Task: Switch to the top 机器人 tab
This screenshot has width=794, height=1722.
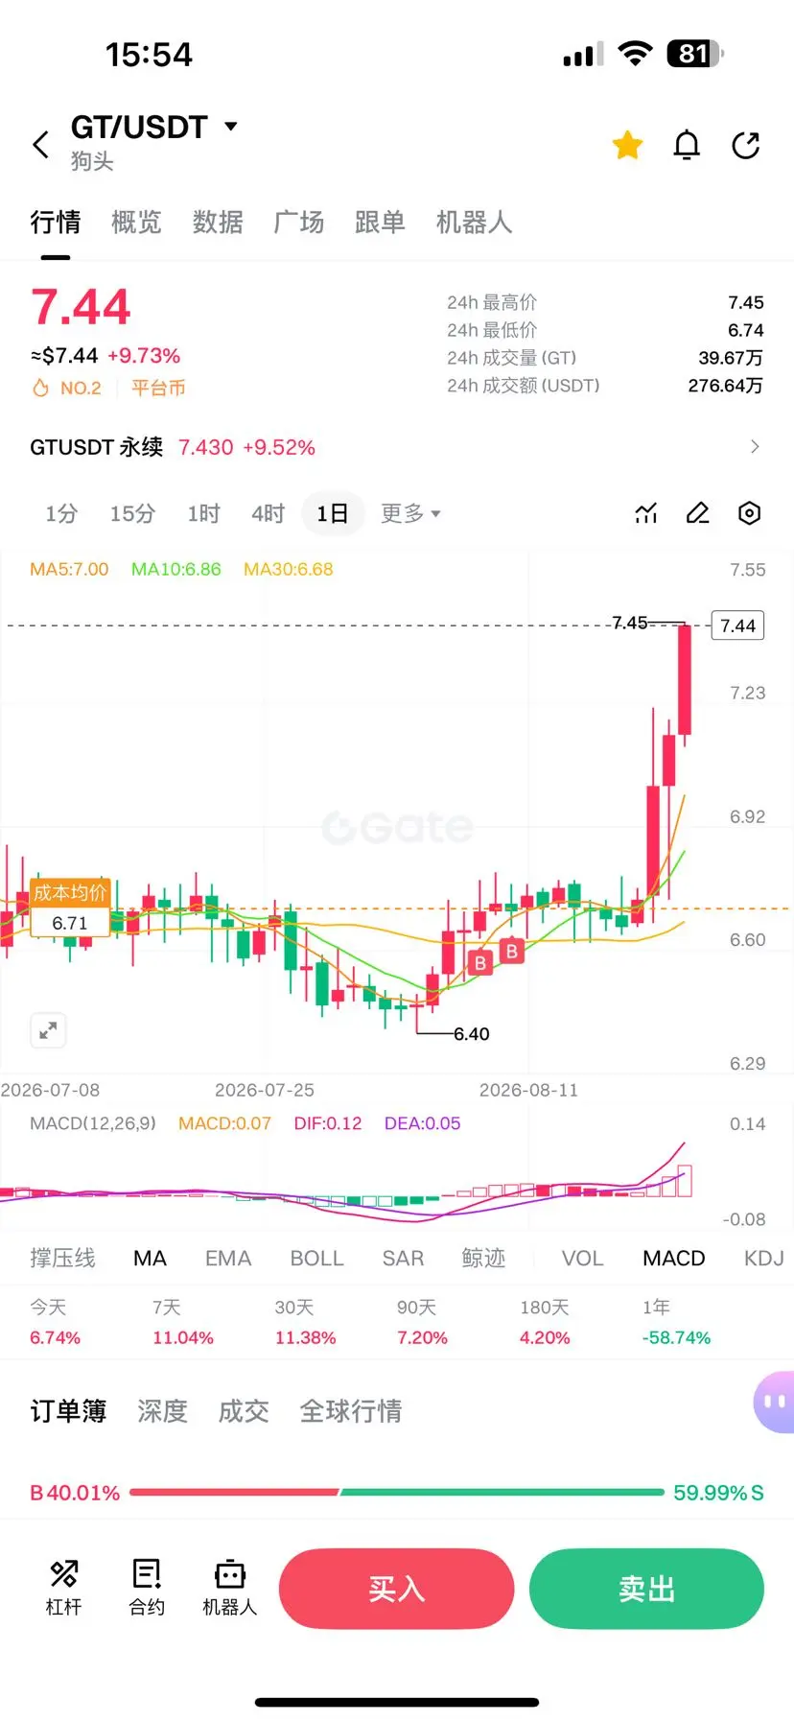Action: pos(474,223)
